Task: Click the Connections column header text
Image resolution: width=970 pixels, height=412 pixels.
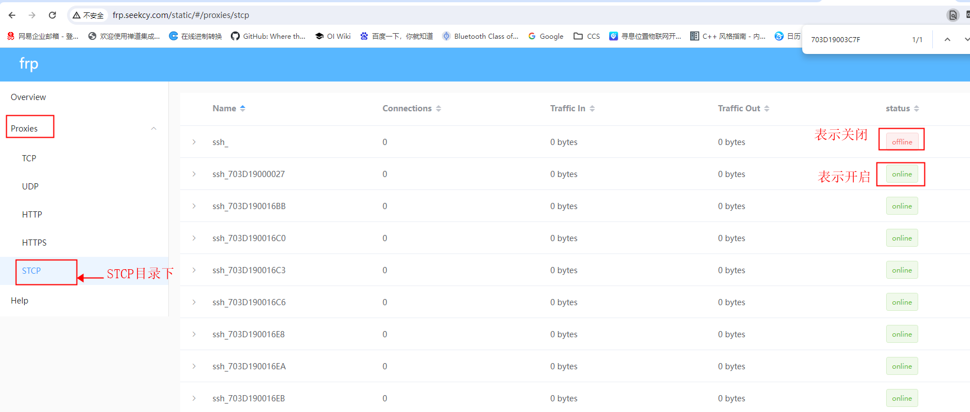Action: click(407, 108)
